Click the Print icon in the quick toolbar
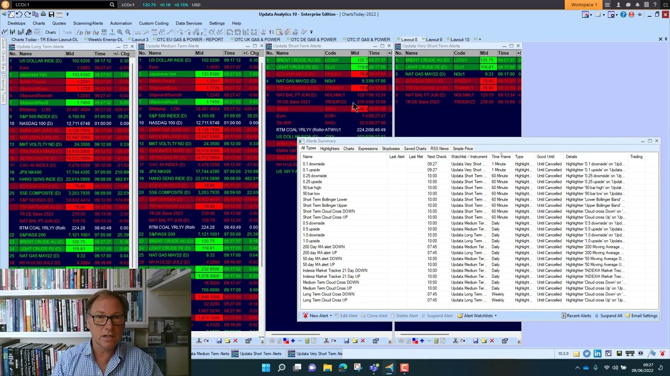 [43, 14]
